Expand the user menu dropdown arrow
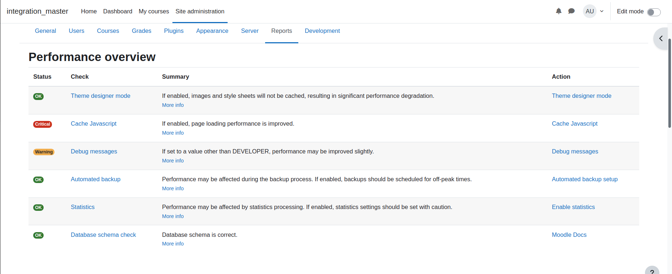This screenshot has width=672, height=274. [602, 11]
